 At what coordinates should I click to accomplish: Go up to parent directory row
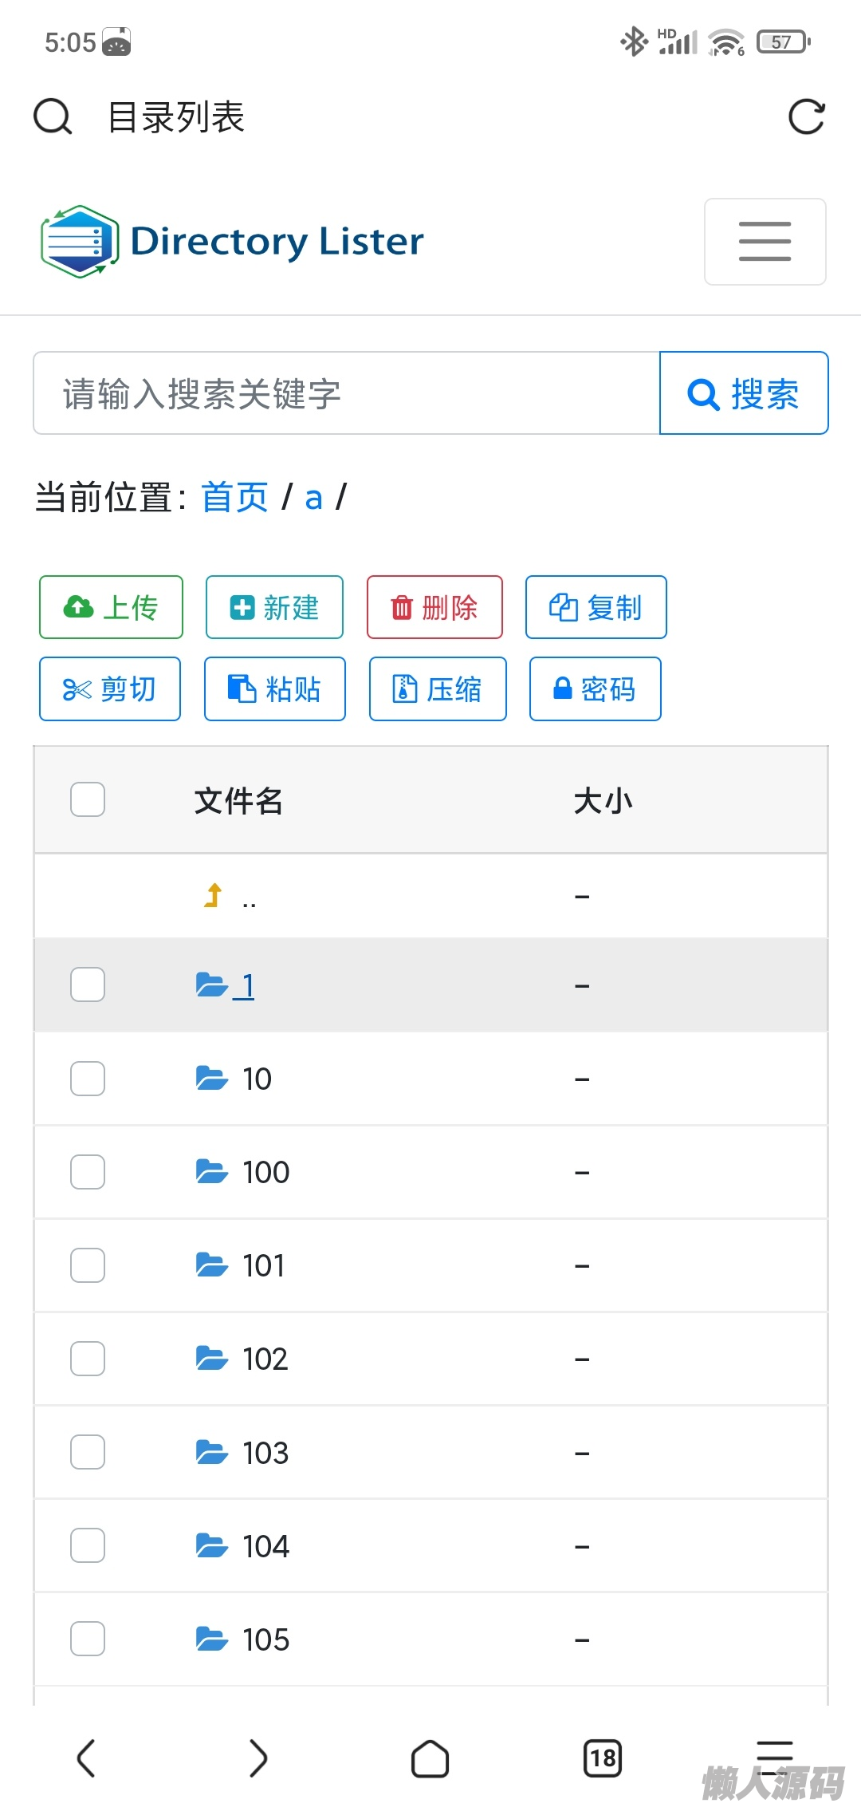click(249, 898)
